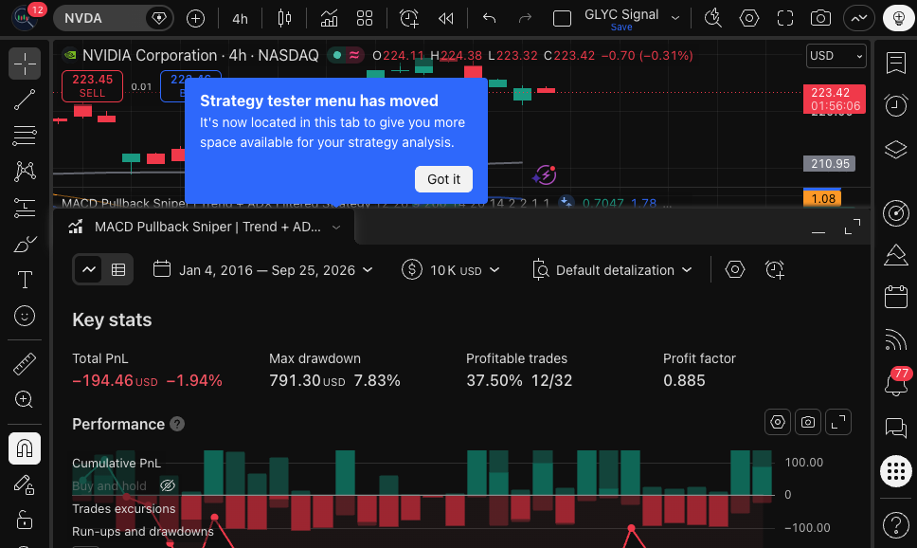Switch to the strategy overview chart view
The image size is (917, 548).
point(88,270)
